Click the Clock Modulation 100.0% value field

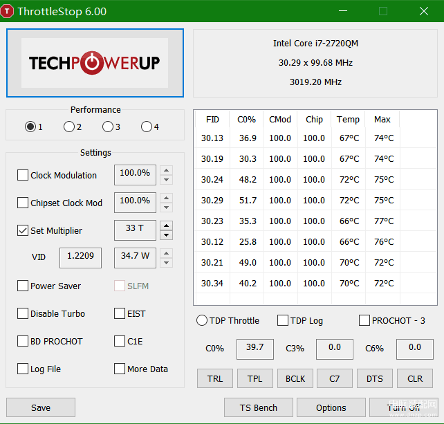click(x=135, y=175)
